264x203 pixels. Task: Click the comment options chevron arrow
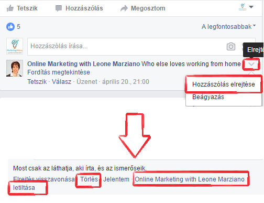pos(251,64)
